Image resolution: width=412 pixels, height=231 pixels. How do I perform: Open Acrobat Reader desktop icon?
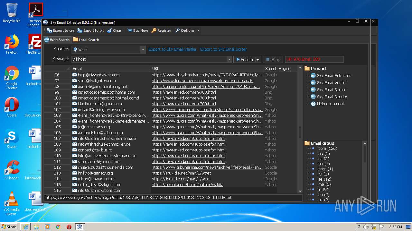[x=35, y=14]
